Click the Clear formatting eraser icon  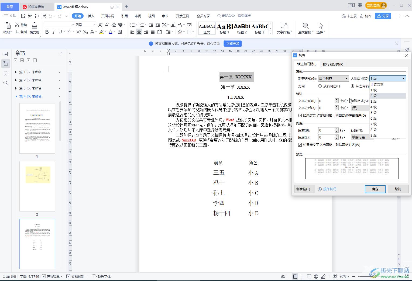coord(114,25)
